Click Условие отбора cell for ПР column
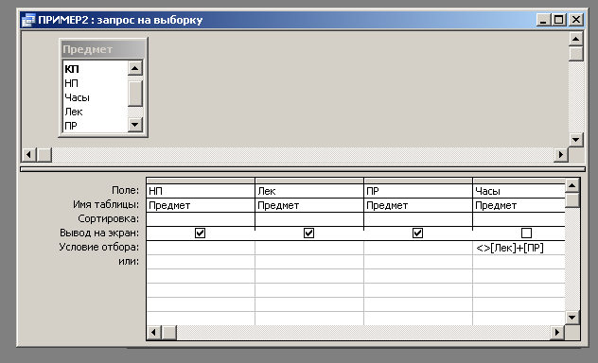This screenshot has height=363, width=598. click(418, 248)
